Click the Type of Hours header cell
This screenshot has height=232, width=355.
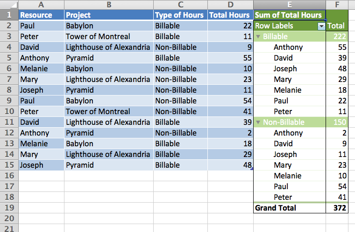(180, 15)
